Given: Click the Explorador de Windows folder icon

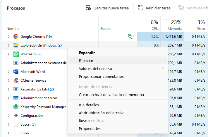Looking at the screenshot, I should [16, 45].
